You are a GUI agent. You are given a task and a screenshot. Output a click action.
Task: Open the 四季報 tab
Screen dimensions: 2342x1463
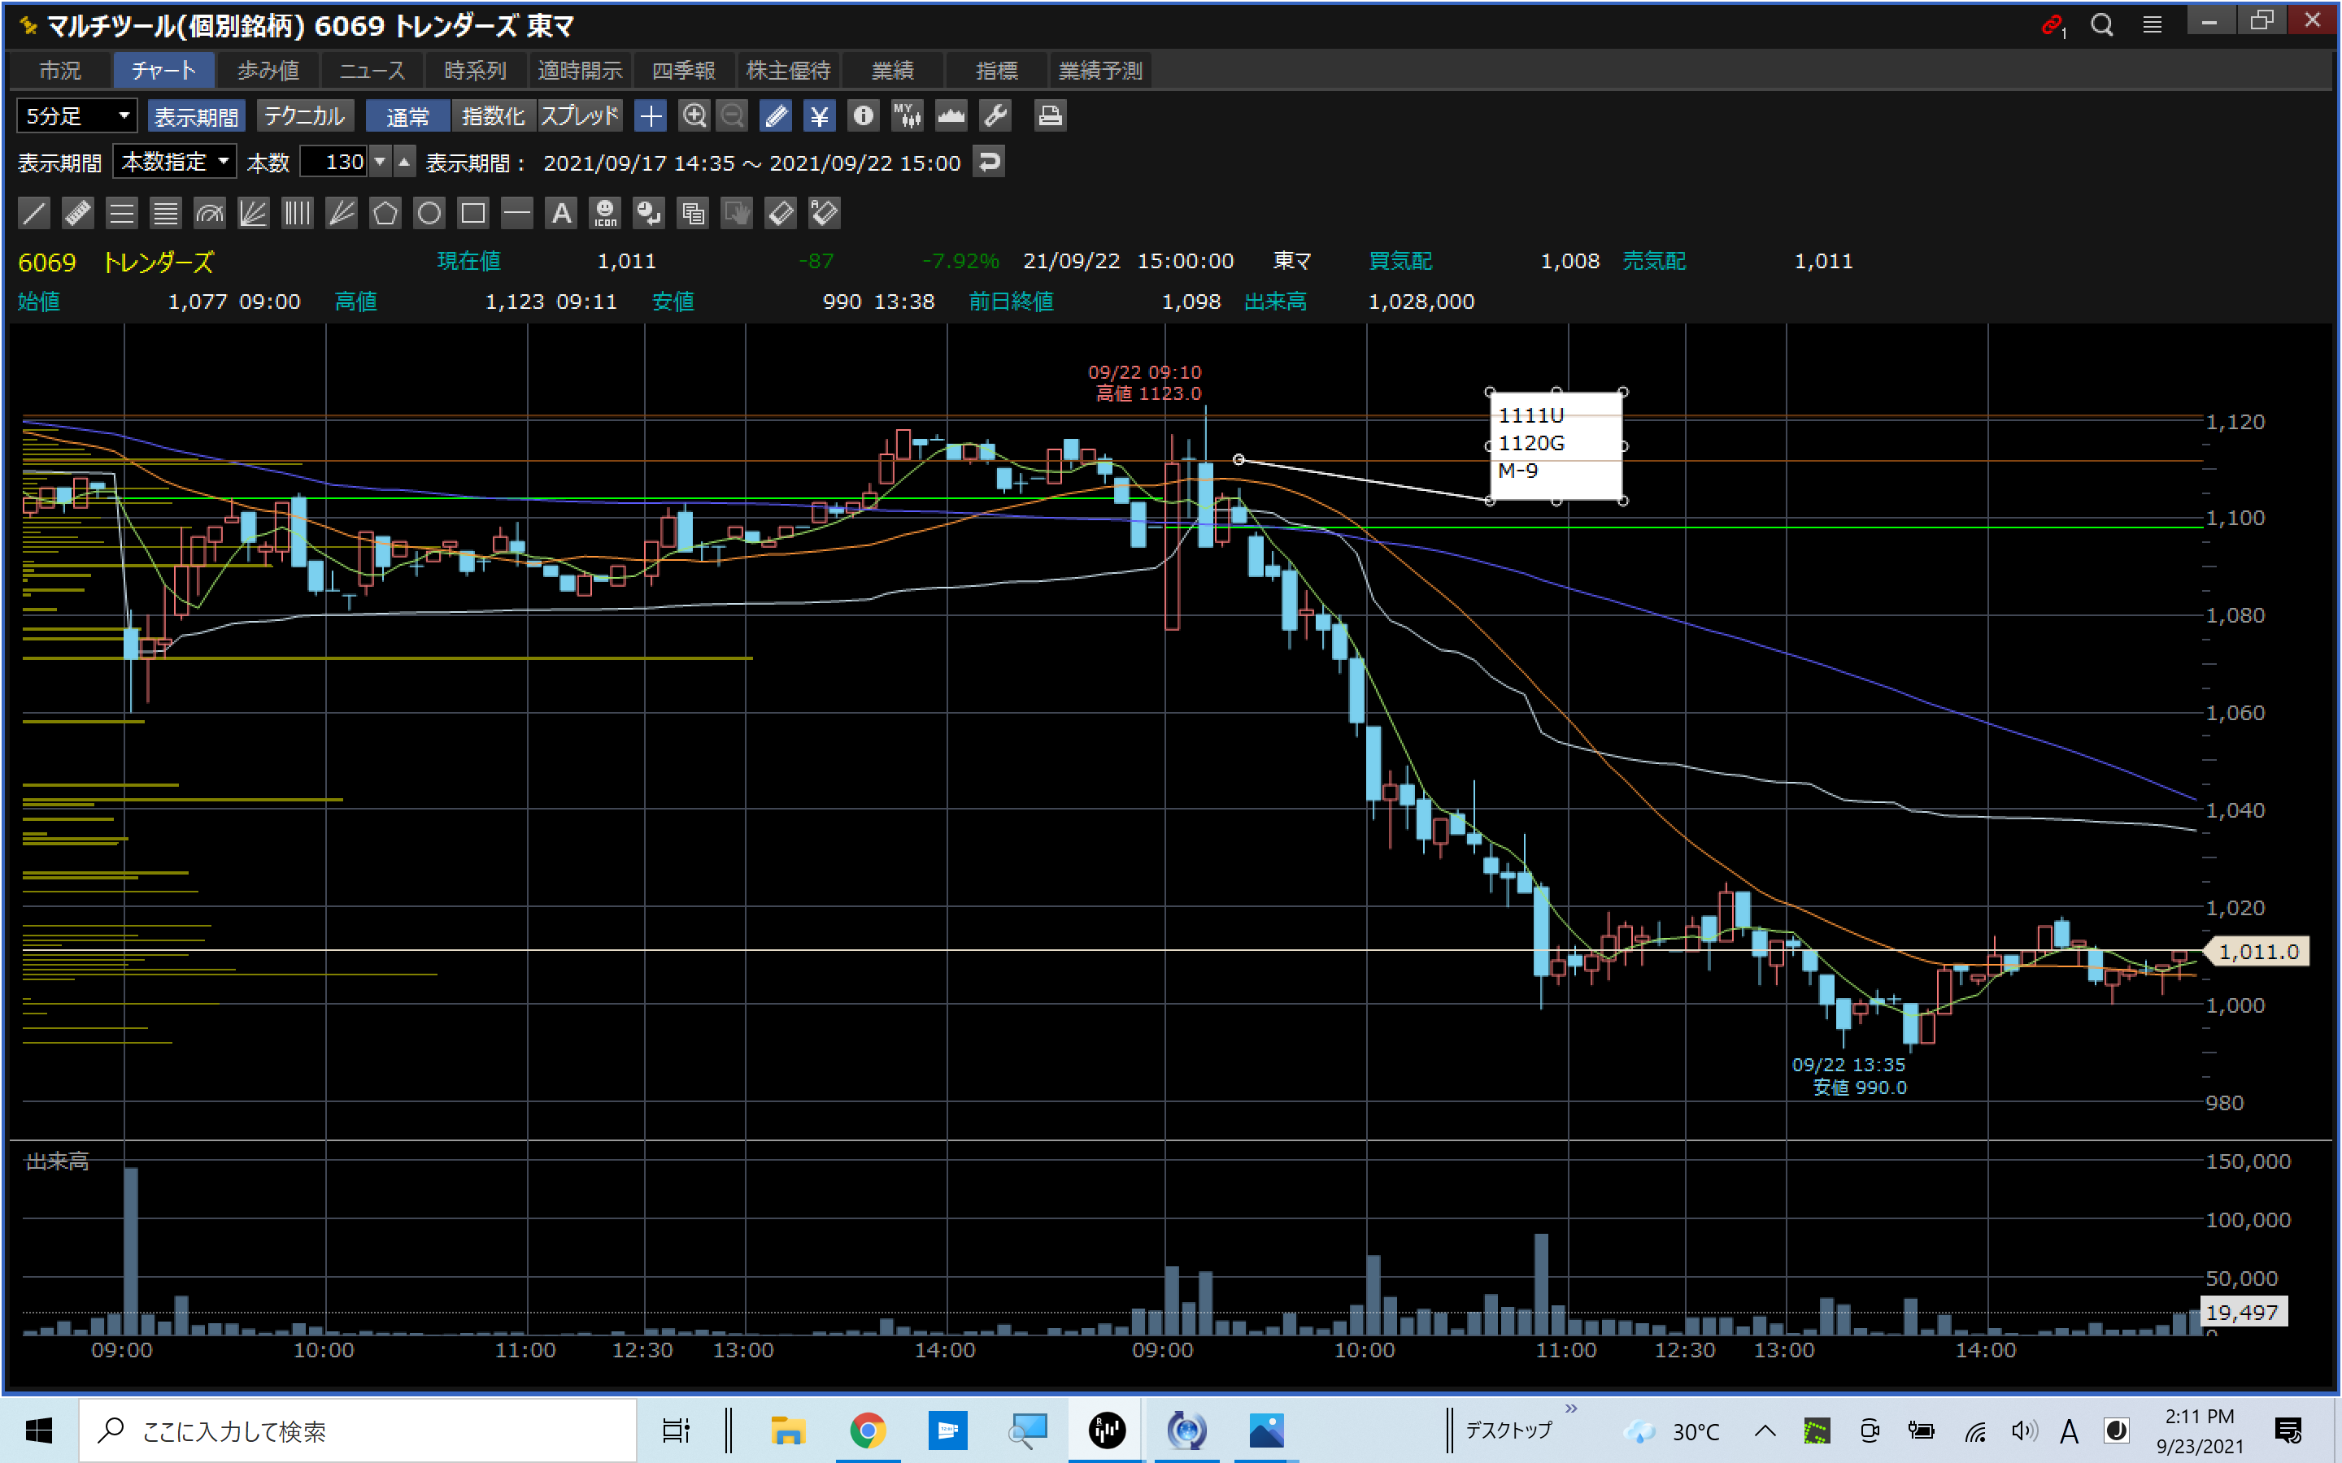tap(683, 71)
